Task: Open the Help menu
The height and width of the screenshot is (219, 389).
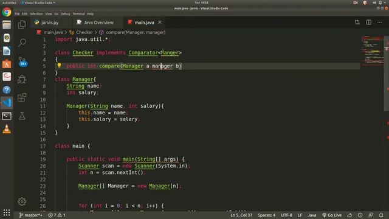Action: pyautogui.click(x=91, y=13)
